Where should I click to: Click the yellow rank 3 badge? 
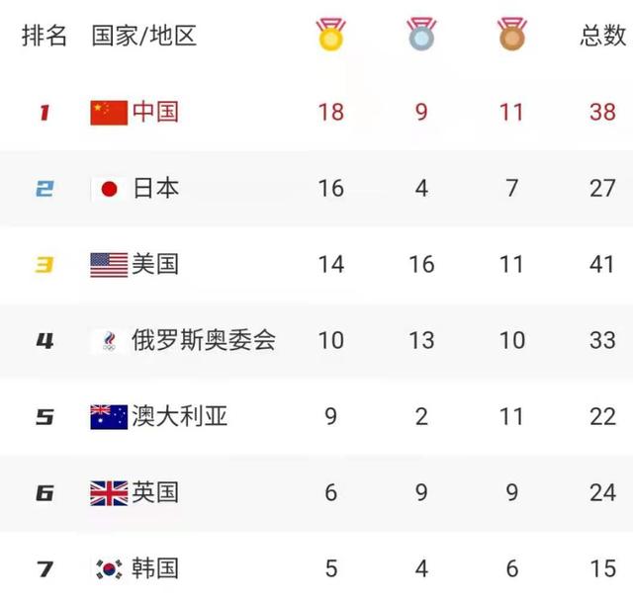(45, 265)
